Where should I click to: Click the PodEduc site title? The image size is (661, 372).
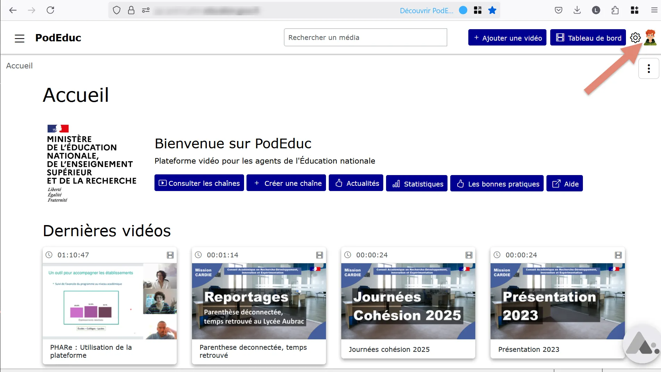(58, 38)
